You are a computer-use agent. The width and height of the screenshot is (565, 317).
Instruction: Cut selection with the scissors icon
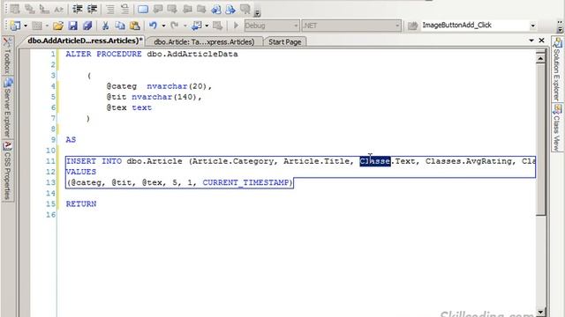pos(105,26)
